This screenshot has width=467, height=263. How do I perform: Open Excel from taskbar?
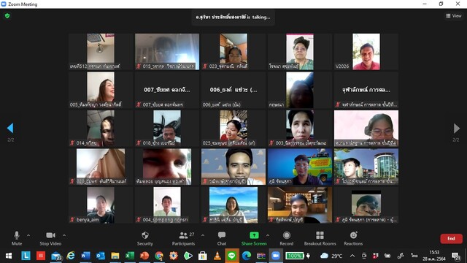click(130, 256)
